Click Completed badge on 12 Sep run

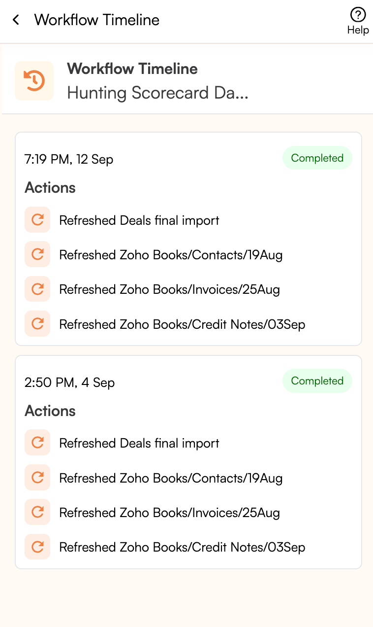(x=317, y=158)
